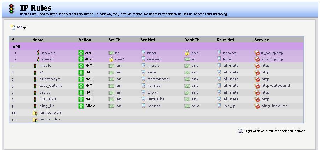
Task: Select the virtualka rule name
Action: point(47,99)
